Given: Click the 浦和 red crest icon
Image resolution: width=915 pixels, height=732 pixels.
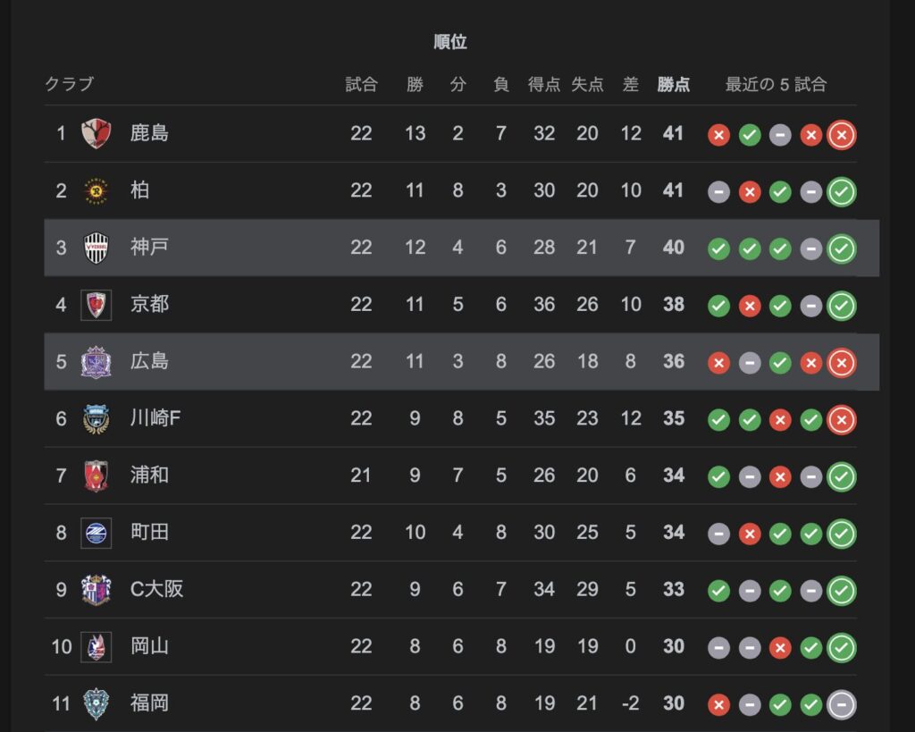Looking at the screenshot, I should pos(96,475).
